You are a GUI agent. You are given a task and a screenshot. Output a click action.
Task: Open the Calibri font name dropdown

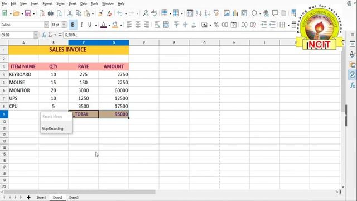tap(46, 25)
